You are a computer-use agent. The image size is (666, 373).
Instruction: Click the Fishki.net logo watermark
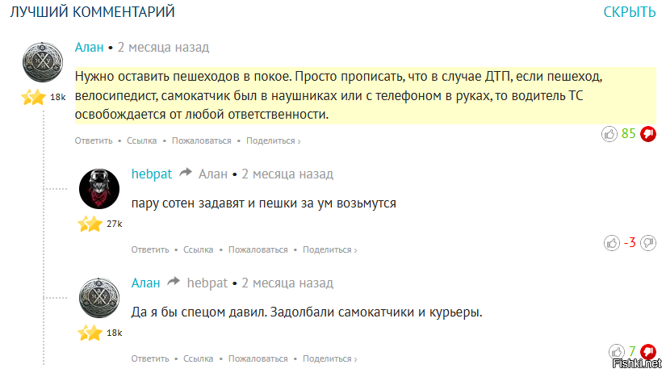[638, 364]
